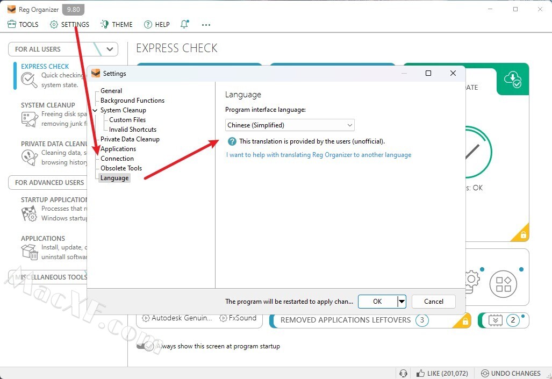Image resolution: width=552 pixels, height=379 pixels.
Task: Click the Startup Applications sidebar icon
Action: tap(29, 213)
